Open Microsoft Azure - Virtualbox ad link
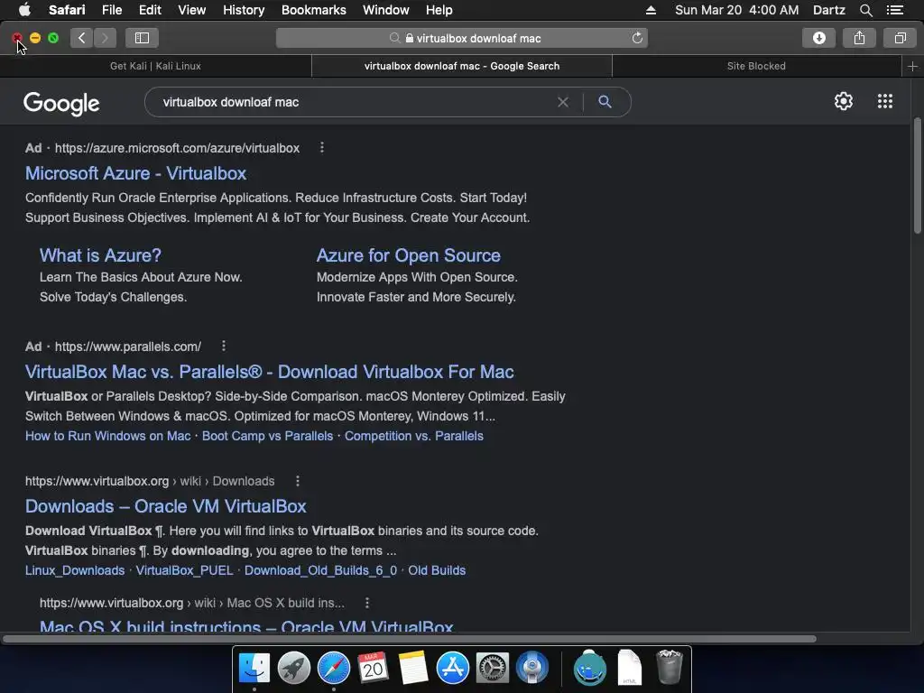 click(135, 174)
